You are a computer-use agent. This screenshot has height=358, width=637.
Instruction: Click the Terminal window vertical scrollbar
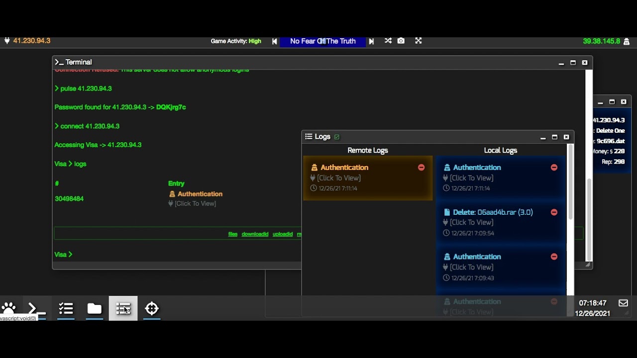[589, 220]
